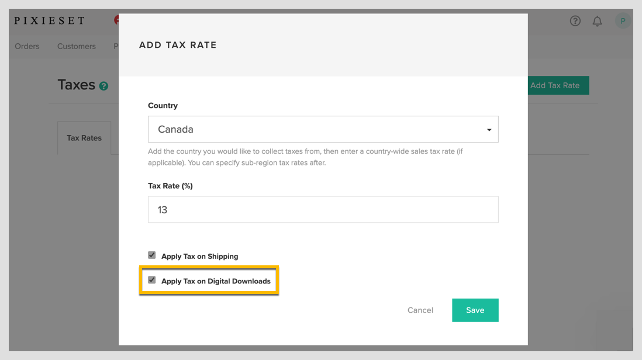Image resolution: width=642 pixels, height=360 pixels.
Task: Save the new tax rate
Action: click(x=475, y=310)
